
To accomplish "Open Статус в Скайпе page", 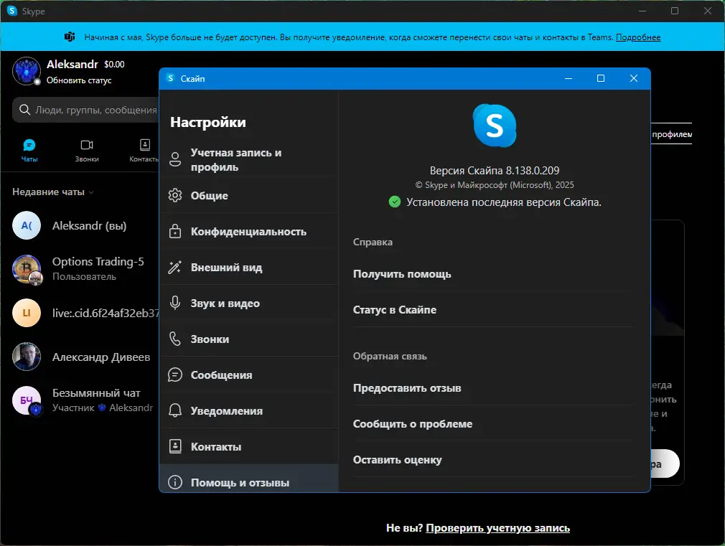I will [394, 310].
